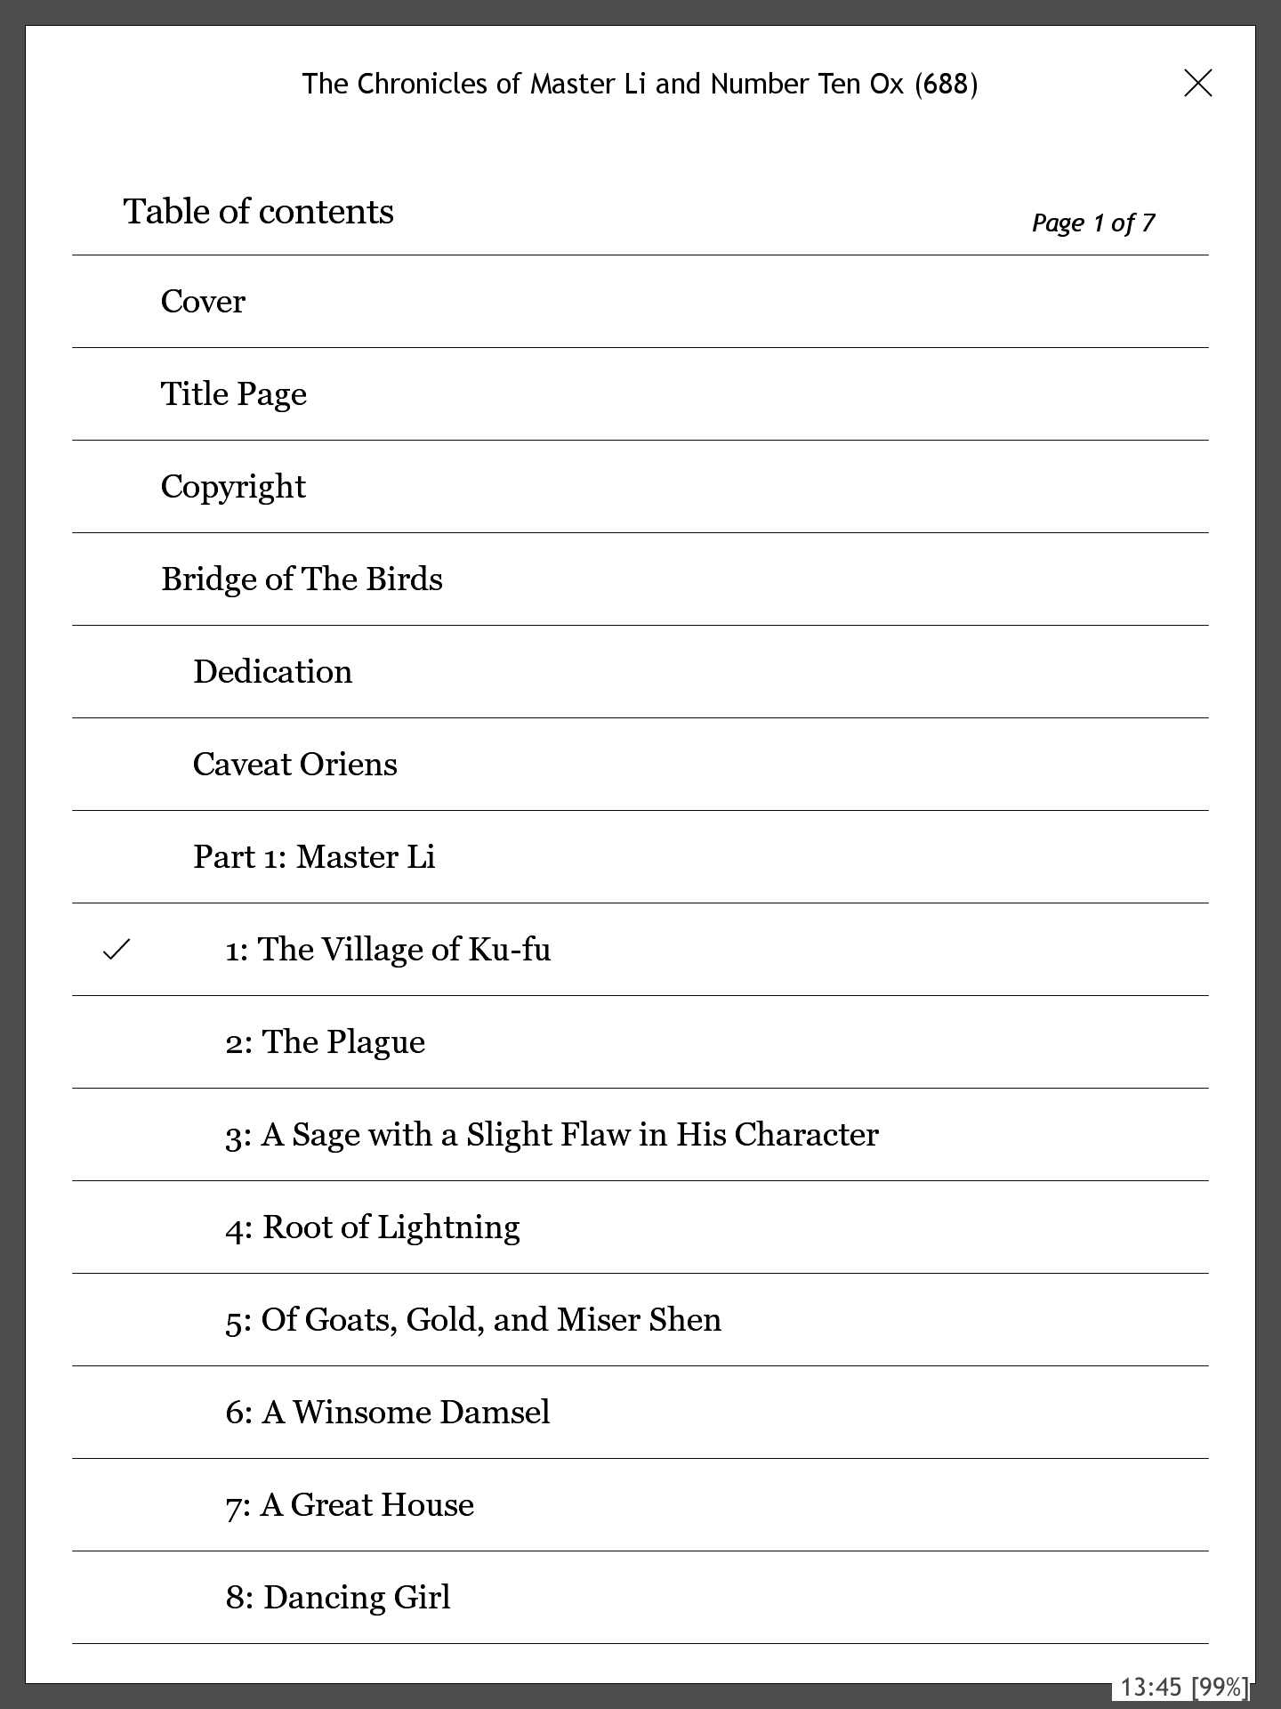Go to chapter 8: Dancing Girl
The image size is (1281, 1709).
(x=338, y=1598)
